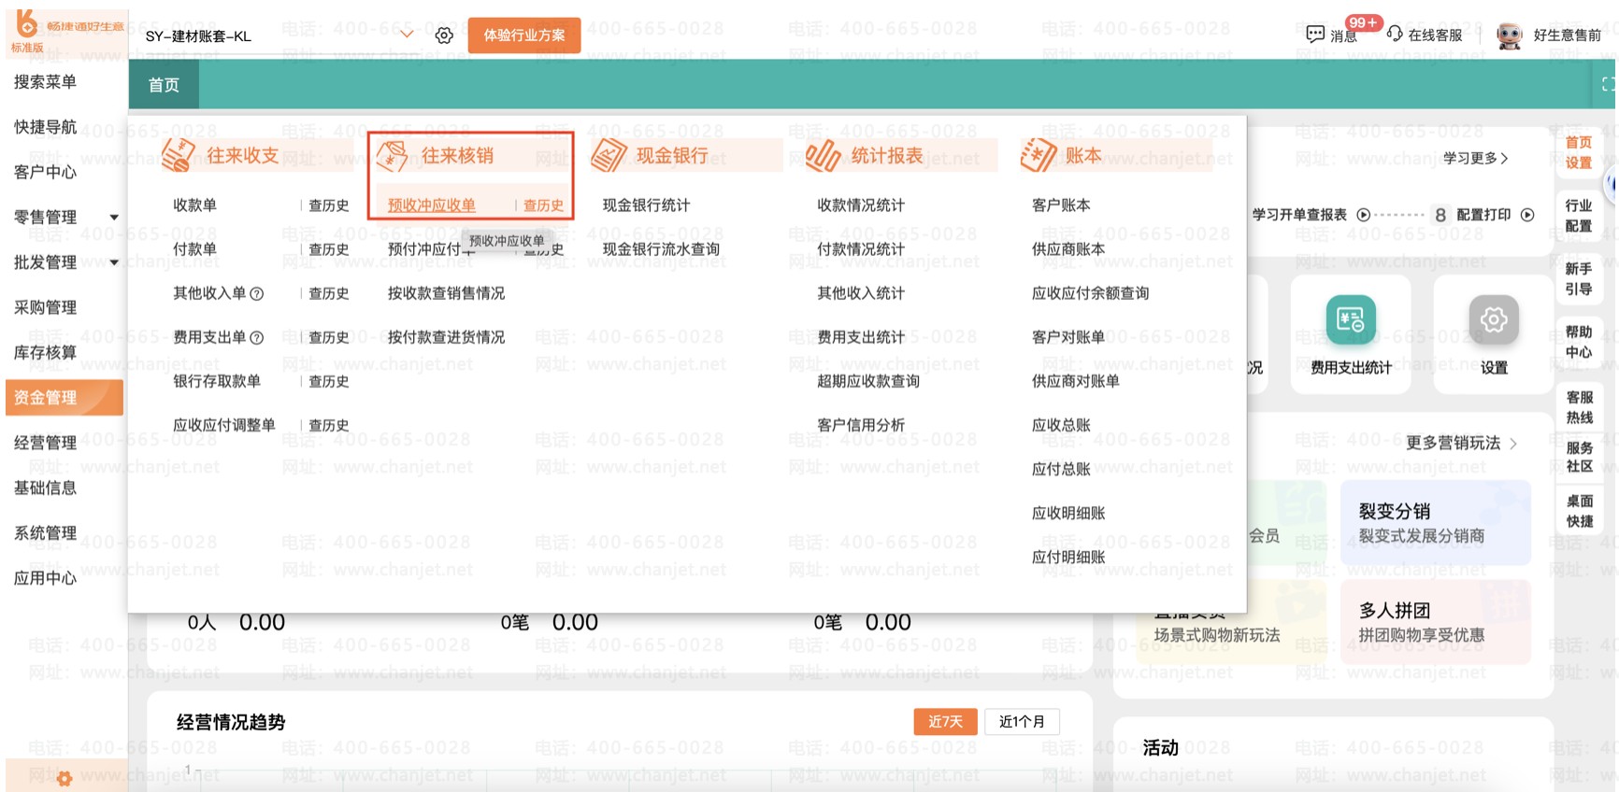Click the orange gear at sidebar bottom
Screen dimensions: 1619x792
64,778
